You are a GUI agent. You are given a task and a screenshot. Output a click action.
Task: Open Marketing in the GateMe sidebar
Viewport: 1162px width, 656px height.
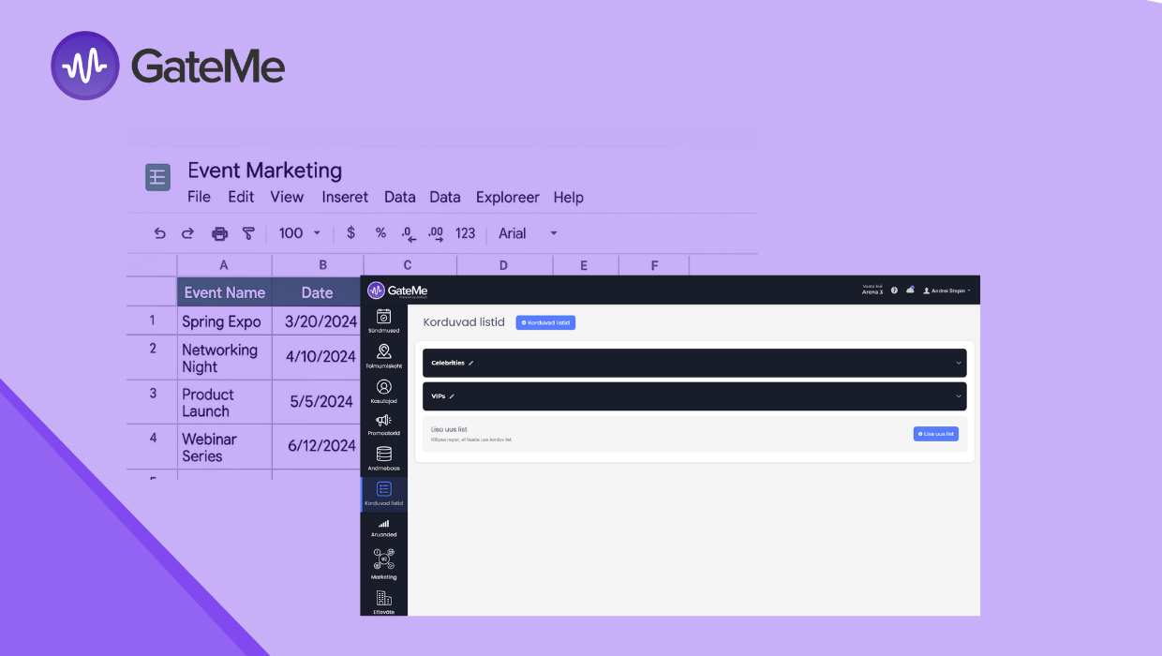(383, 564)
